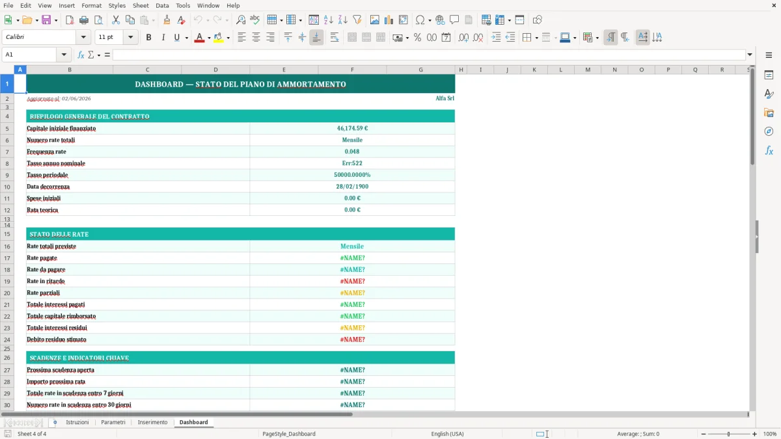Apply the red font color swatch
Viewport: 781px width, 439px height.
click(199, 38)
